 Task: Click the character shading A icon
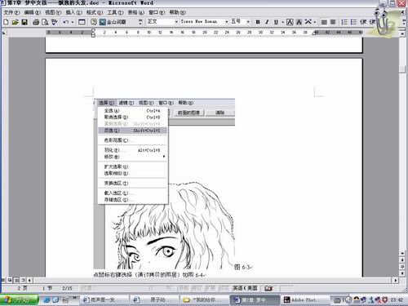click(299, 22)
